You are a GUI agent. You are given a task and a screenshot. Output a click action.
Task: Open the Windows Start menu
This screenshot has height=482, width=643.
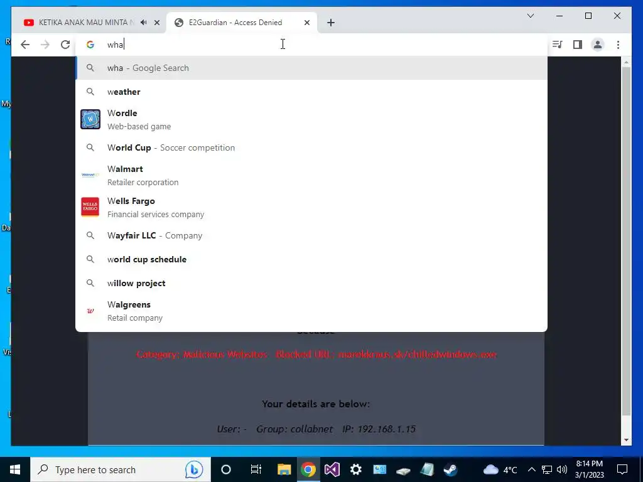point(15,469)
